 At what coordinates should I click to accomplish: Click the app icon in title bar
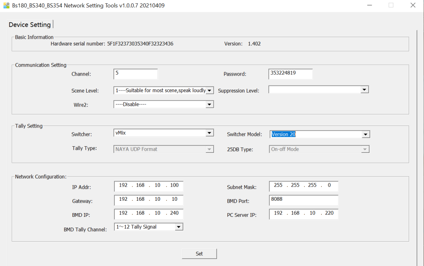coord(6,5)
